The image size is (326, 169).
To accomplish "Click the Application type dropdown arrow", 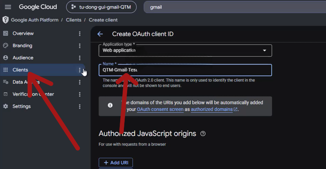I will click(264, 50).
